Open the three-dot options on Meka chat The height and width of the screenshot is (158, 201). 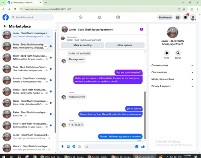click(x=46, y=46)
